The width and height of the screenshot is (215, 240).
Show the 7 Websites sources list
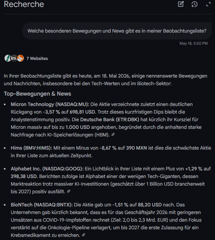click(37, 59)
